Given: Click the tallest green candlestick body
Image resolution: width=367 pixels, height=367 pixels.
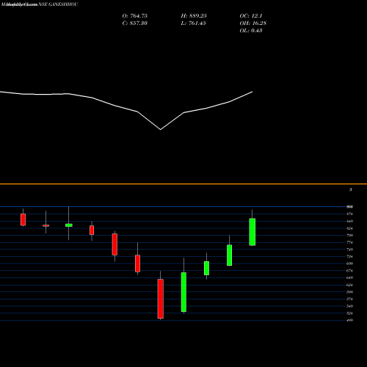Looking at the screenshot, I should click(183, 292).
